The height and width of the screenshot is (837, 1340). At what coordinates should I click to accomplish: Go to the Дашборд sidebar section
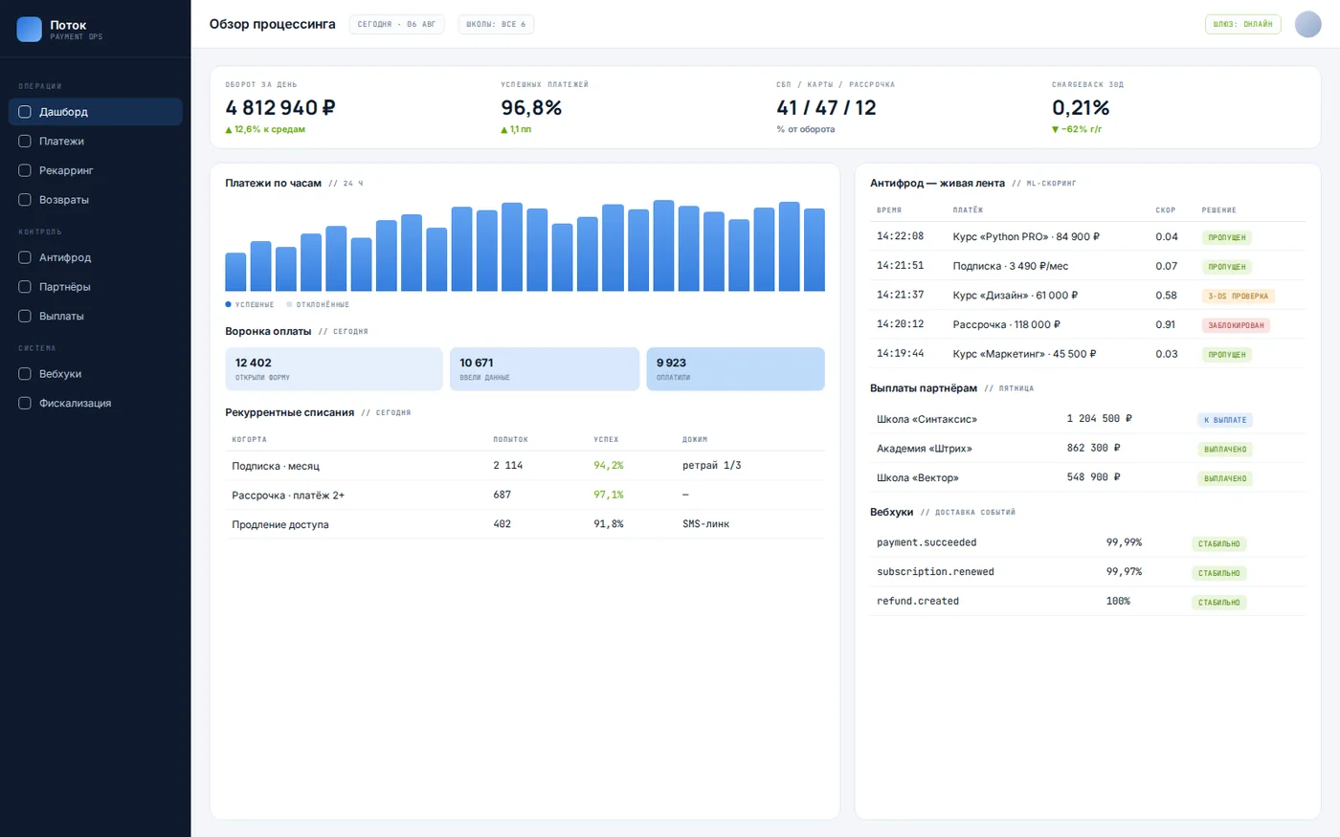pos(96,112)
